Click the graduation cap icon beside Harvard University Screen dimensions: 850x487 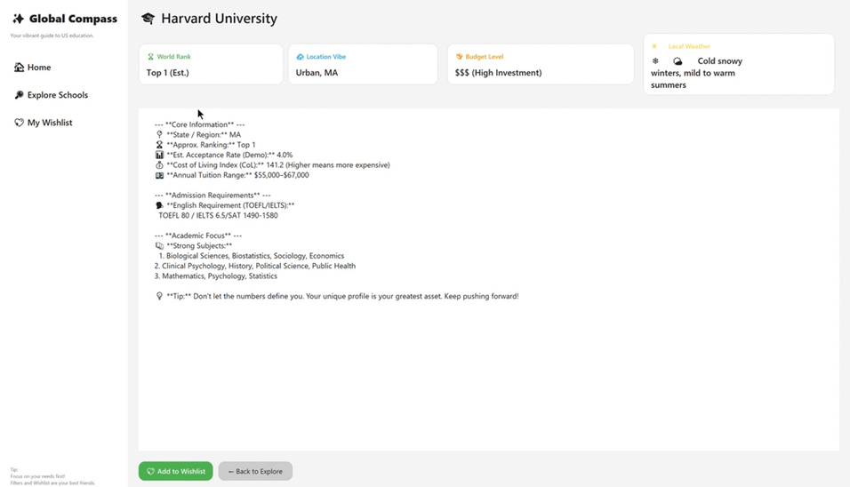coord(148,19)
